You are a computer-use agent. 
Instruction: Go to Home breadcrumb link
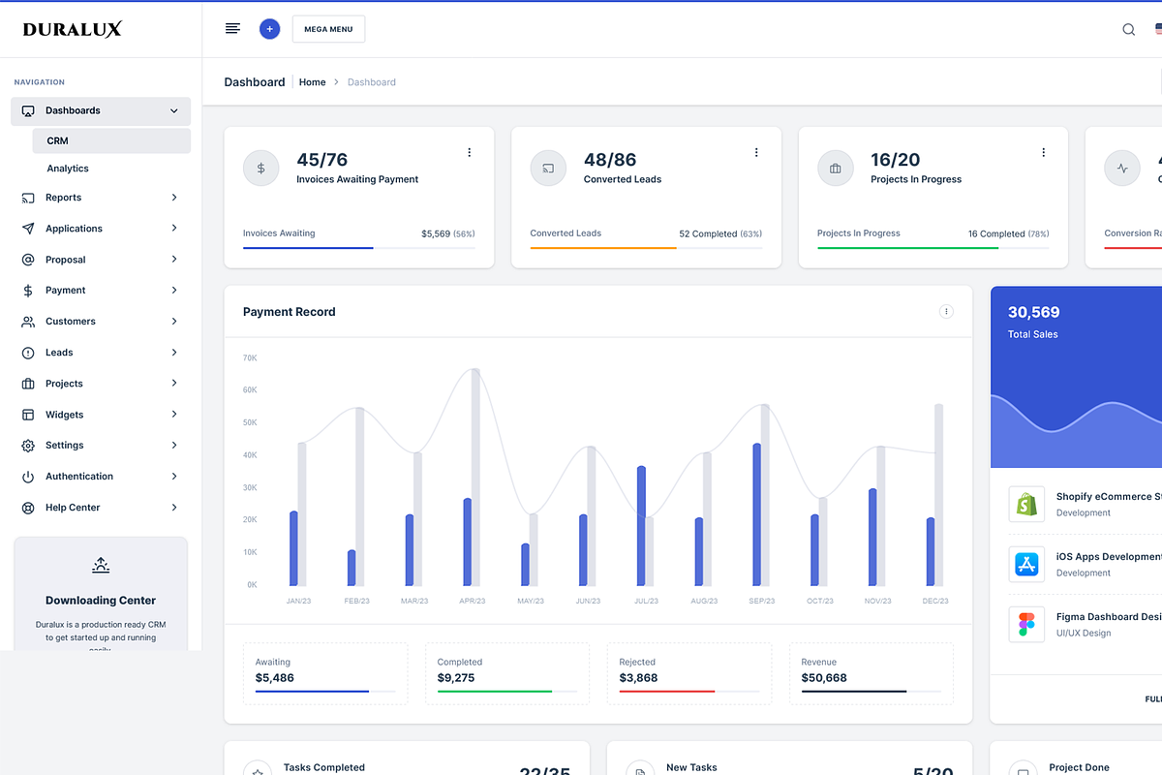[312, 82]
